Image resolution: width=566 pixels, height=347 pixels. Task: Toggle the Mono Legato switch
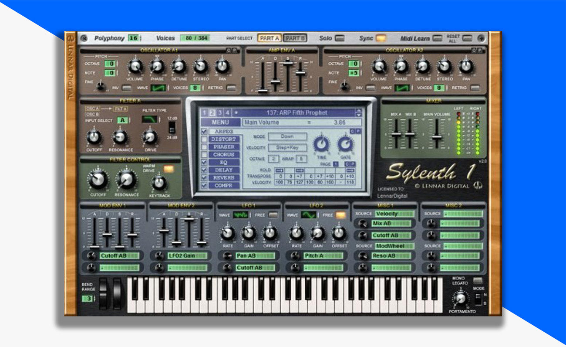478,281
